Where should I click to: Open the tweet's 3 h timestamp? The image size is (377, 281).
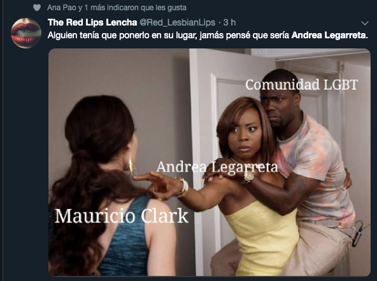(229, 22)
